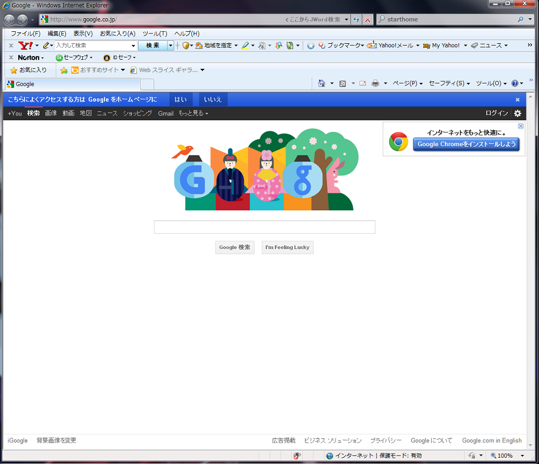Click the refresh icon beside address bar

click(x=357, y=20)
